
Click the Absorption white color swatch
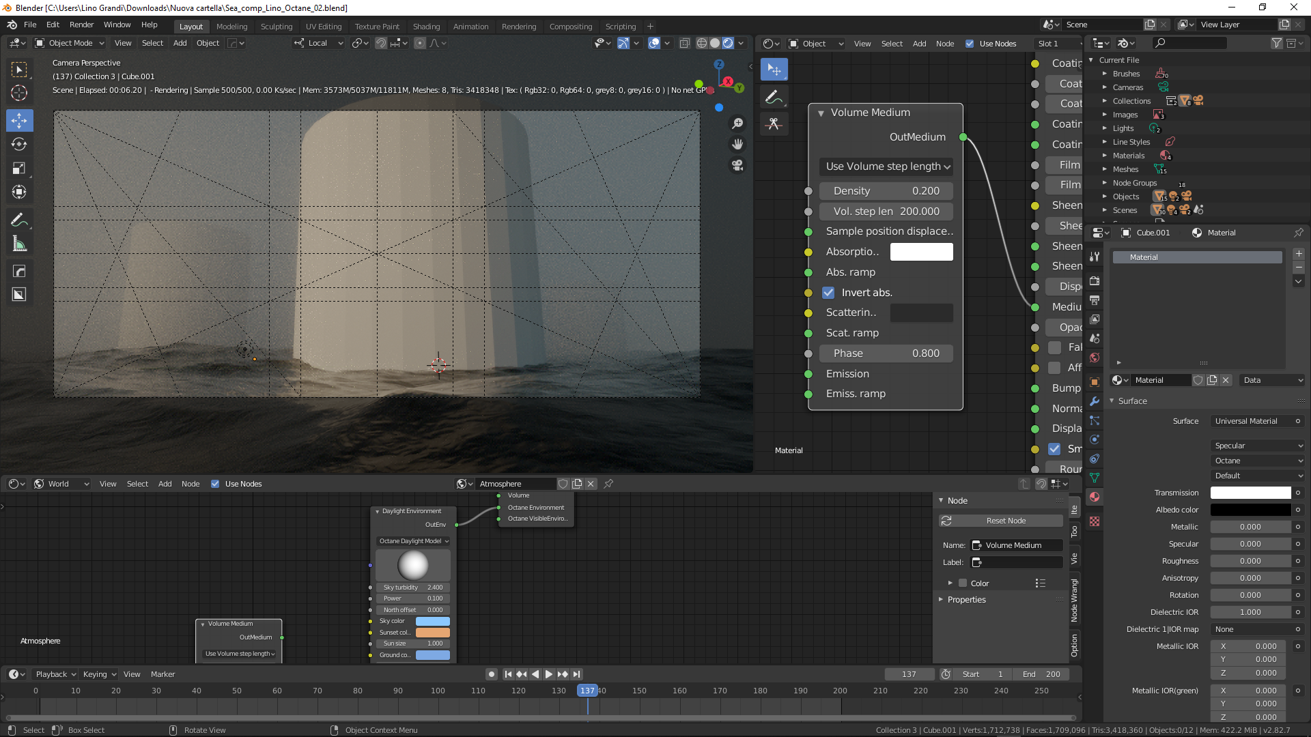pyautogui.click(x=921, y=252)
